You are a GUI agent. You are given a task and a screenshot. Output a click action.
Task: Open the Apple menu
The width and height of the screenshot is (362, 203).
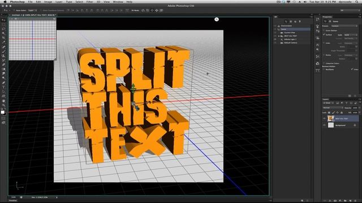click(5, 2)
